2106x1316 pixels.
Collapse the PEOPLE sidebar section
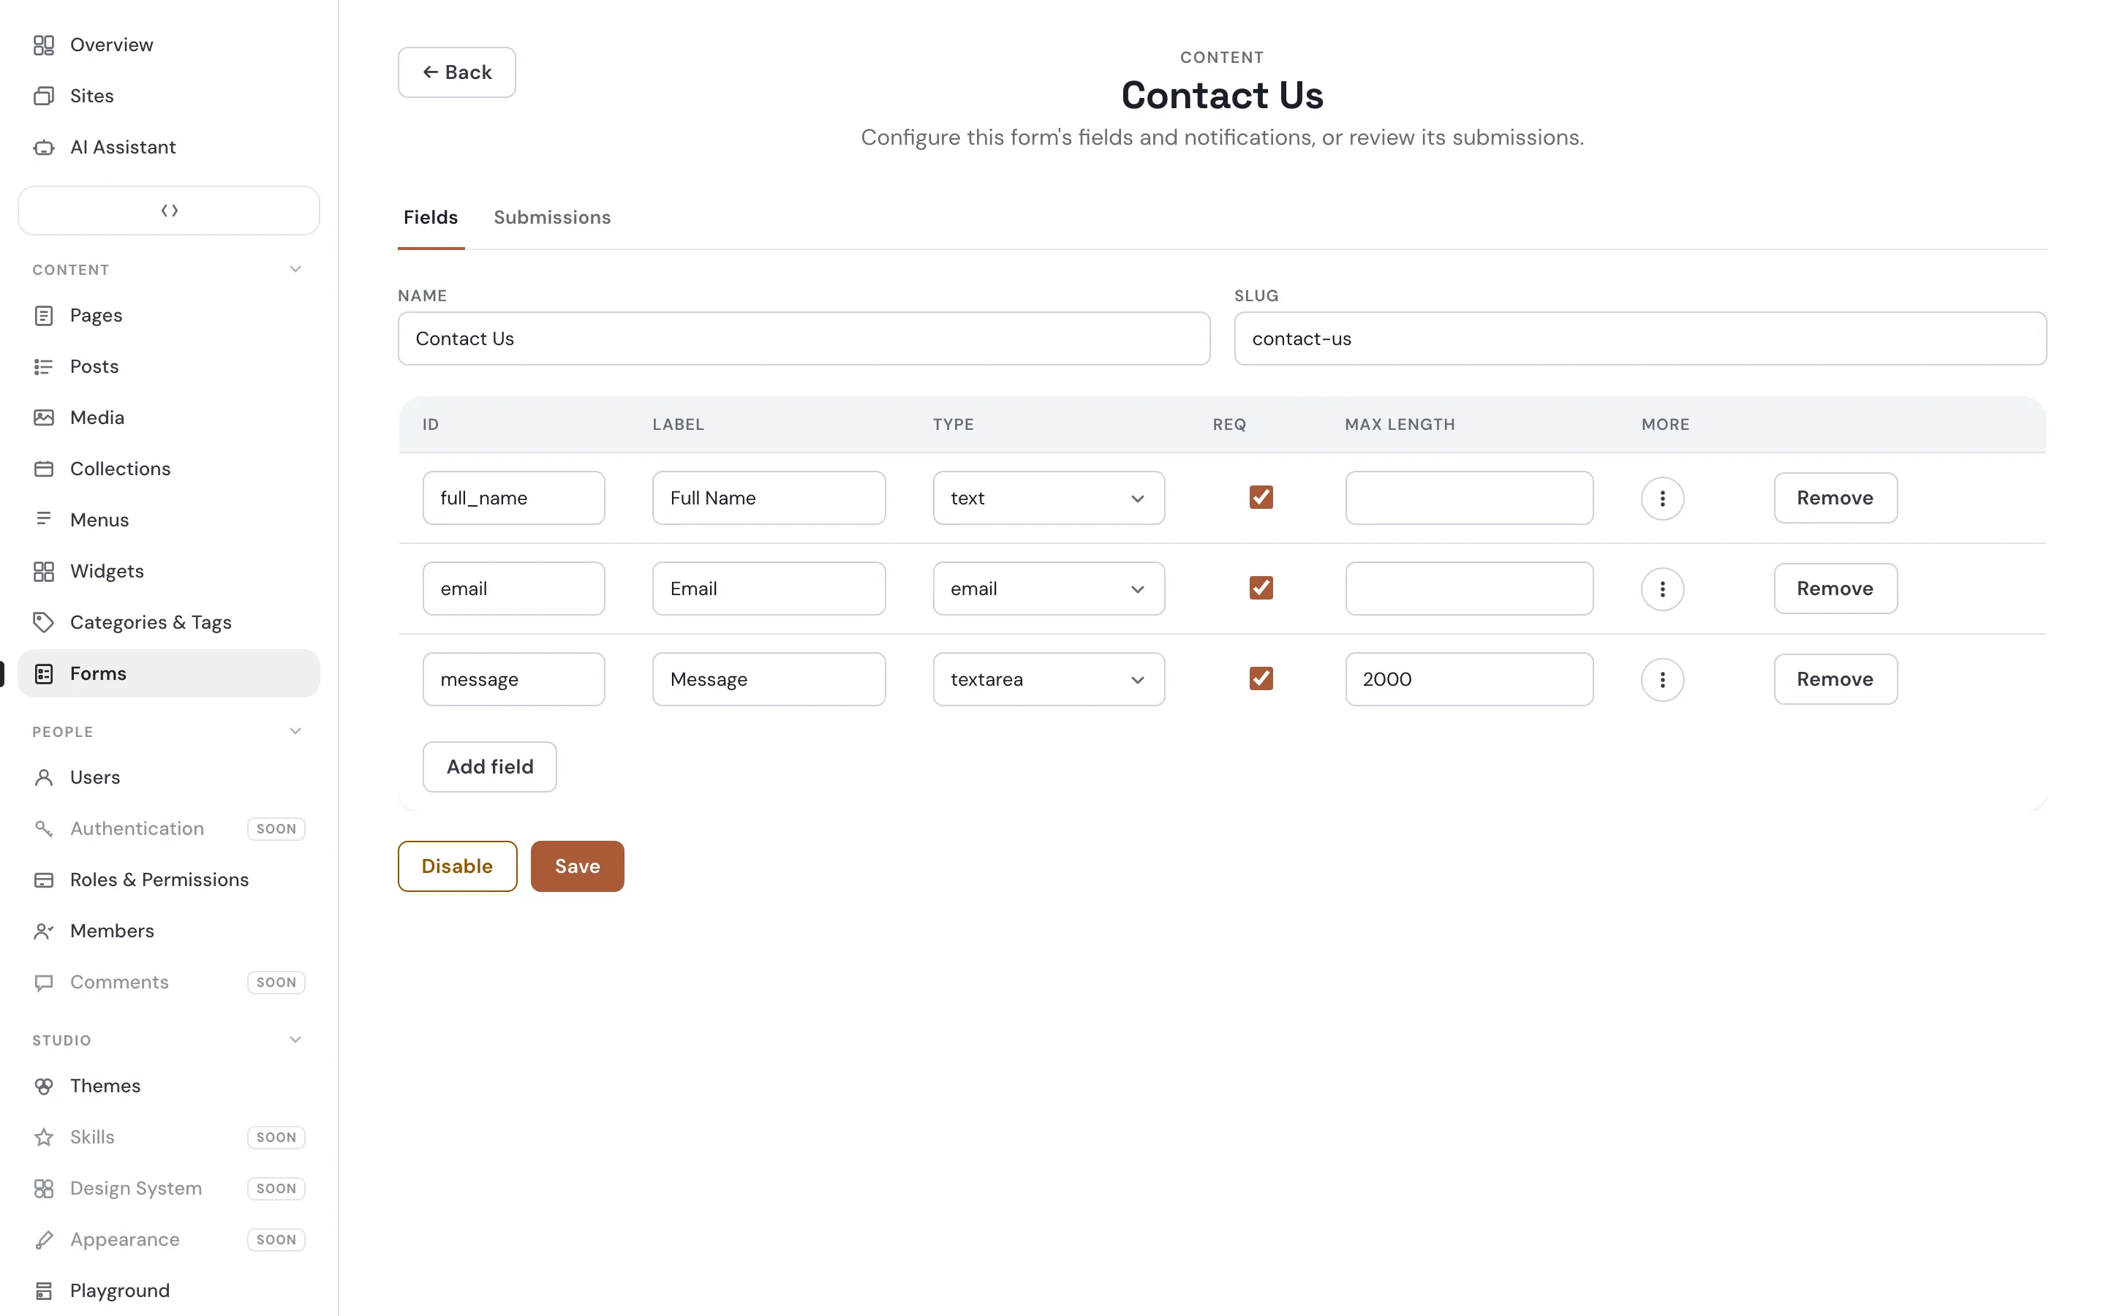295,732
